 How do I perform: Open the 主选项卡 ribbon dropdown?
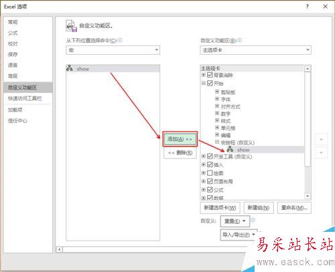[x=255, y=50]
